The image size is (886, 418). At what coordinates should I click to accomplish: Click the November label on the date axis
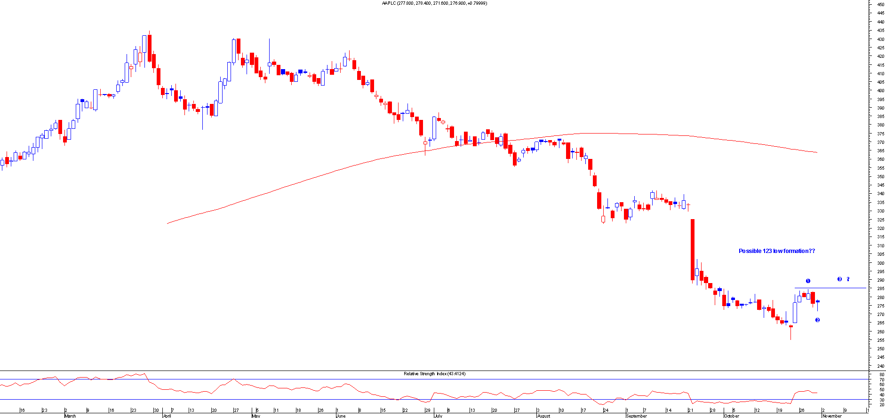(832, 416)
